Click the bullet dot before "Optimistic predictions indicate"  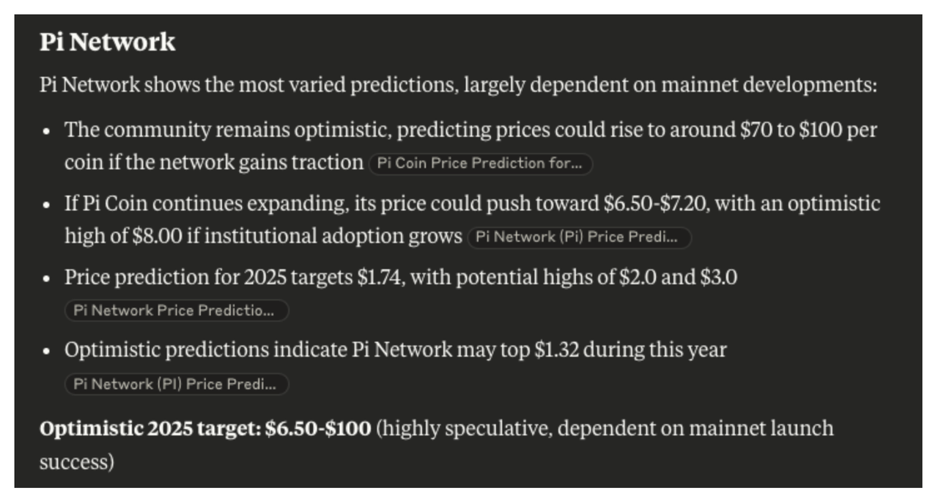[47, 352]
